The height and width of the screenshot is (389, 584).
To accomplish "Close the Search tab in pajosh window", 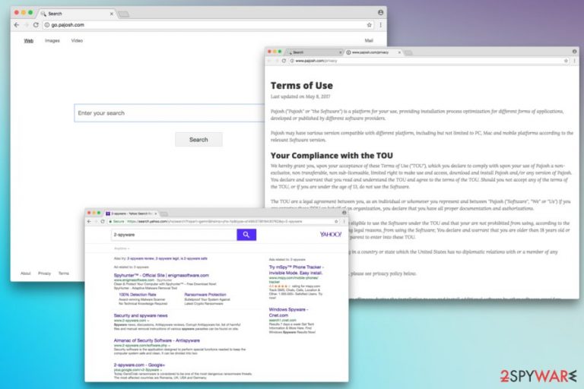I will (111, 14).
